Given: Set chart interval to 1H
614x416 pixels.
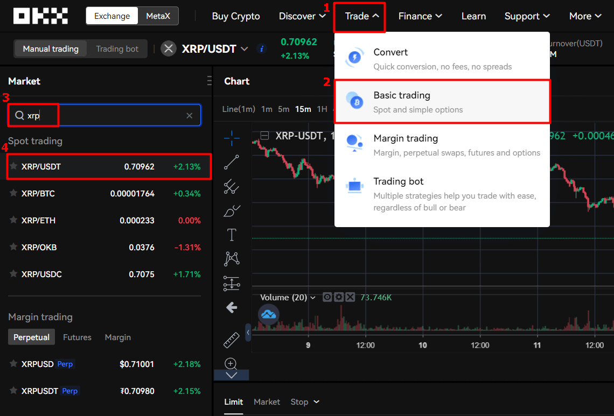Looking at the screenshot, I should (322, 109).
